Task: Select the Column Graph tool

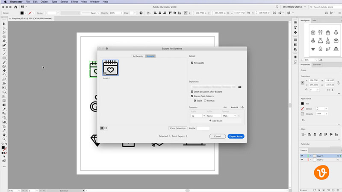Action: (4, 122)
